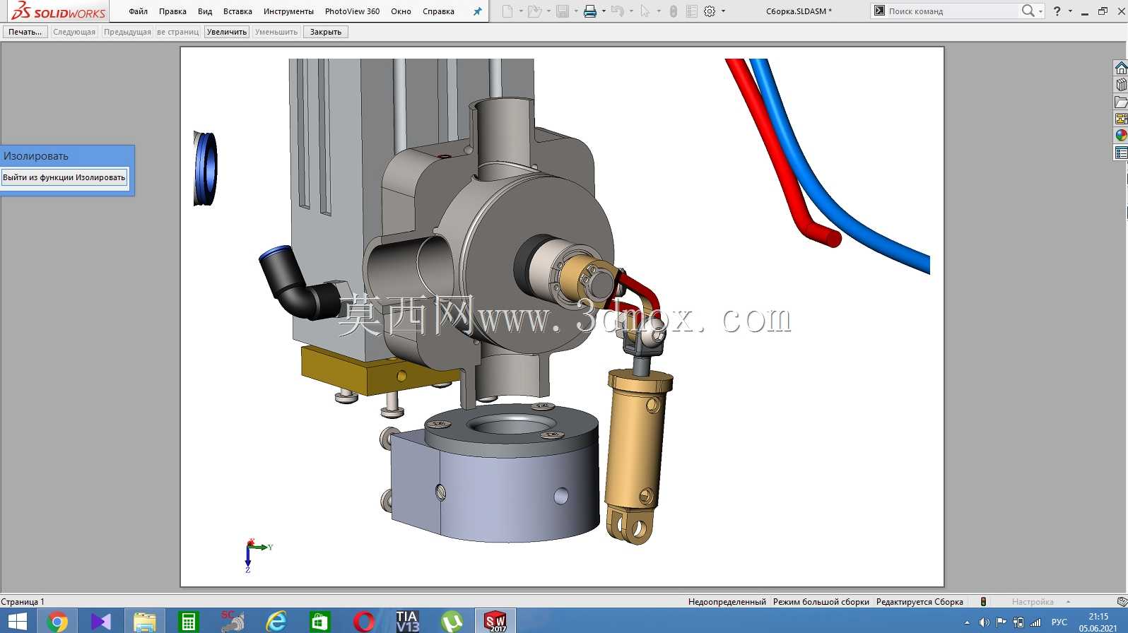Open Visual Studio from the taskbar

tap(101, 622)
